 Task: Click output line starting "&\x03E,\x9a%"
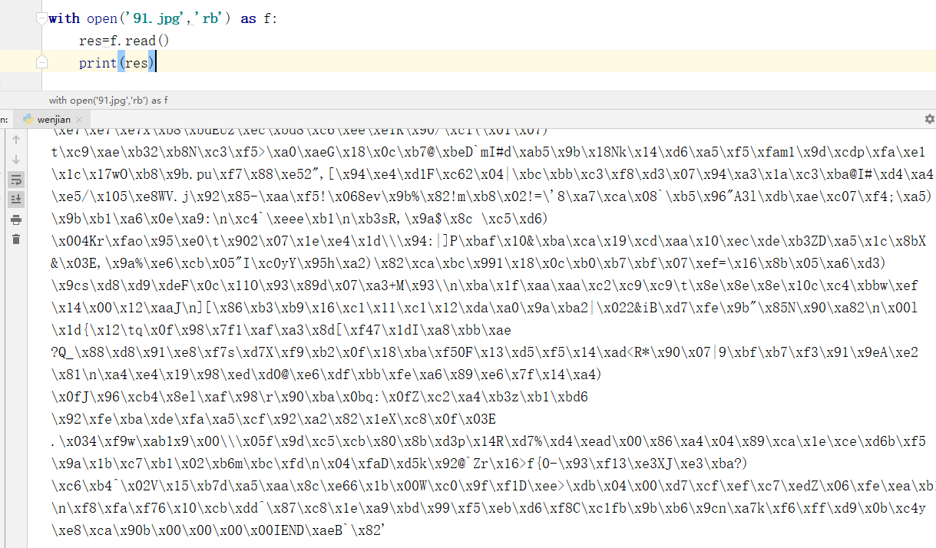[468, 263]
